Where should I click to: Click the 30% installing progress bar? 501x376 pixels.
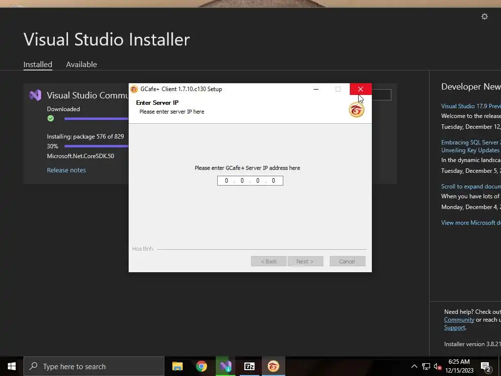coord(96,146)
